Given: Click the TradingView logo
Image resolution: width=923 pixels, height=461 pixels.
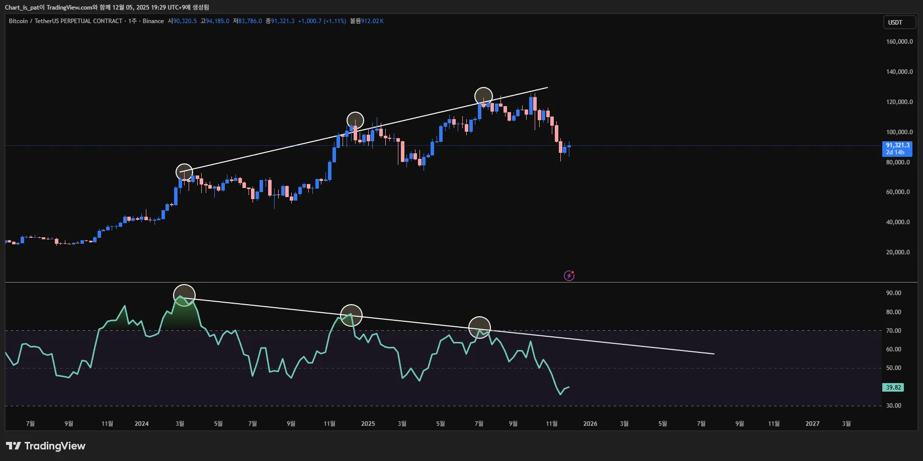Looking at the screenshot, I should pos(46,446).
